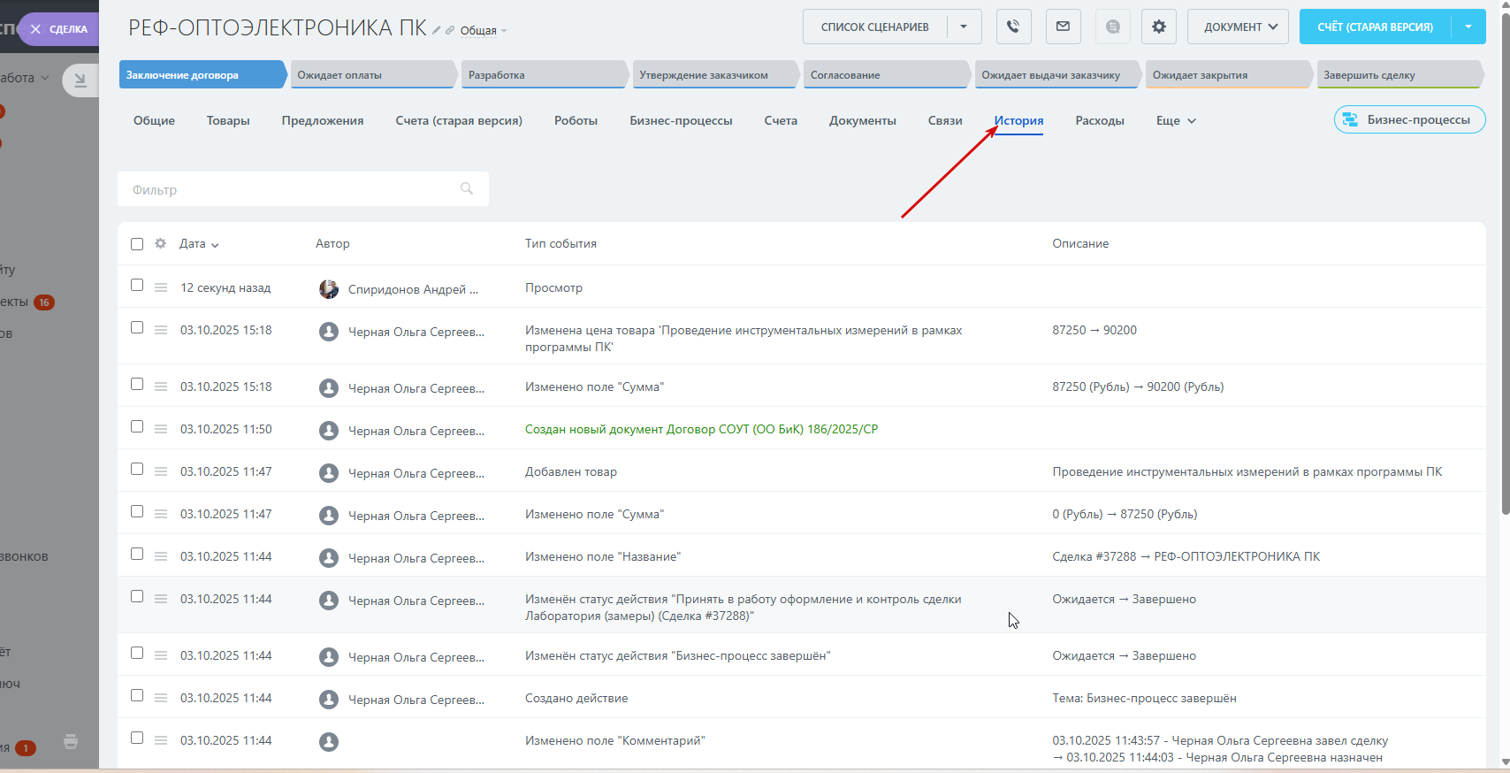The image size is (1510, 773).
Task: Open deal settings gear in top toolbar
Action: coord(1159,27)
